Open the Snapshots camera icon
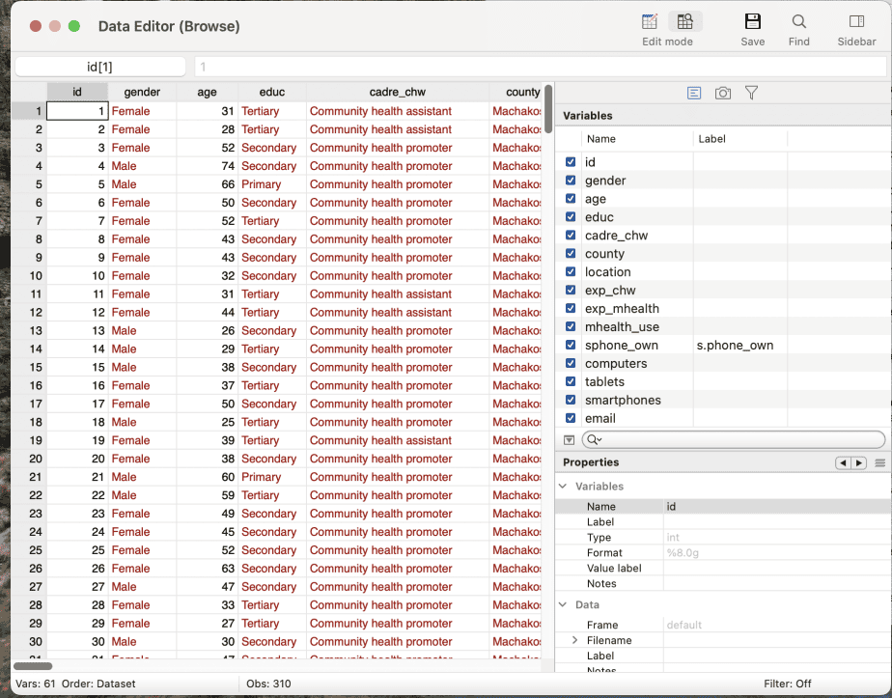 tap(722, 93)
